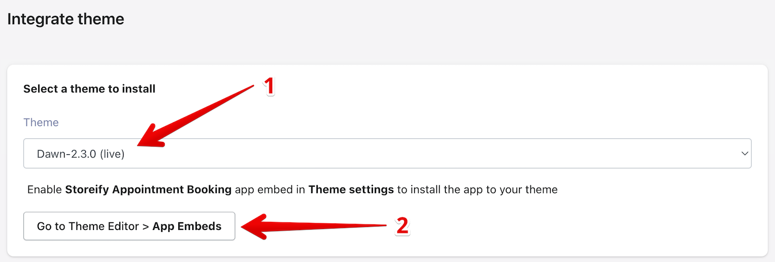This screenshot has height=262, width=775.
Task: Click the chevron arrow in the theme selector
Action: point(745,153)
